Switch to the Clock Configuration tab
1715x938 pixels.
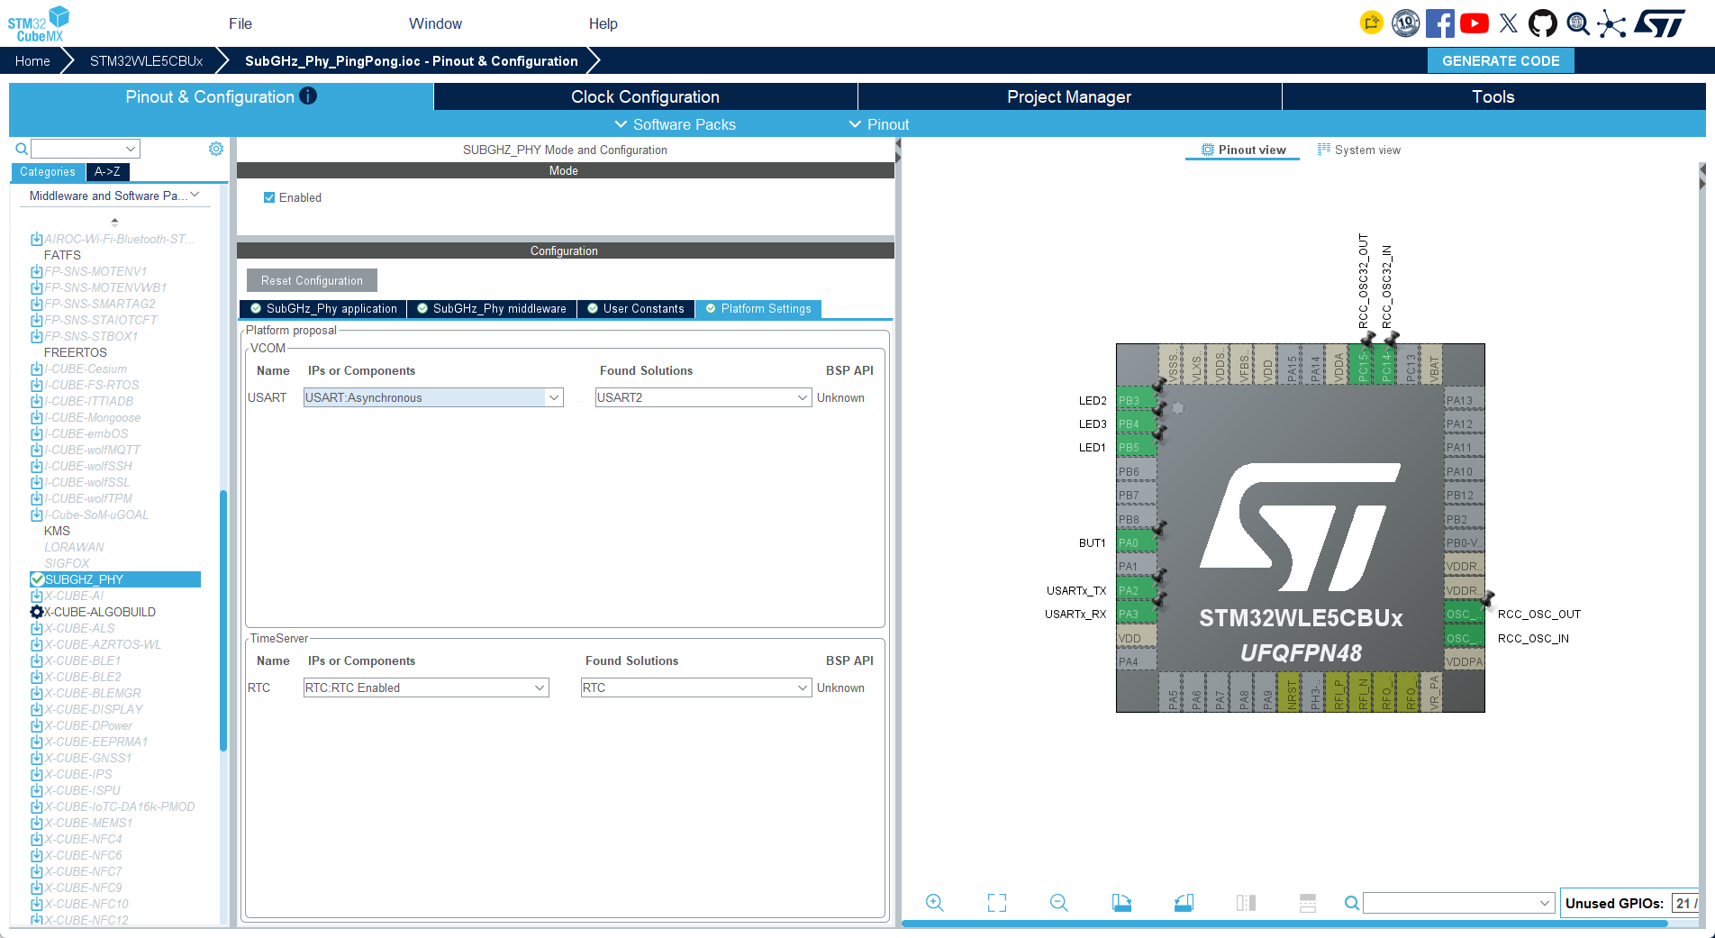[645, 96]
